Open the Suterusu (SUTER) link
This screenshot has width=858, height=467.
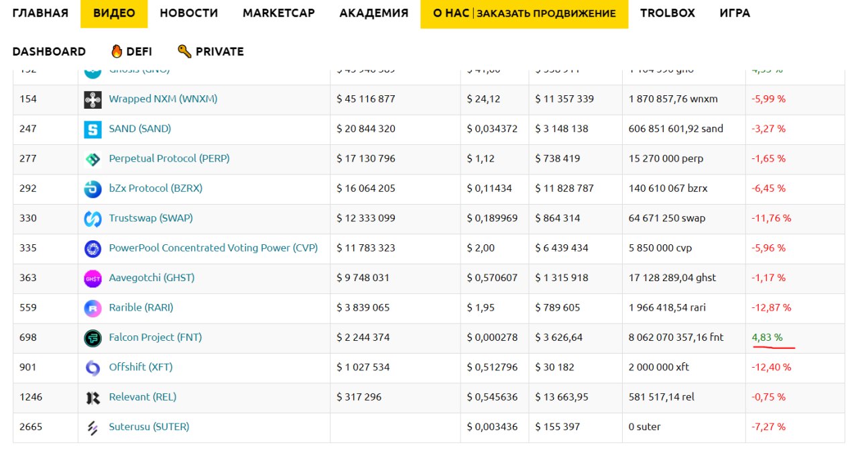point(149,427)
